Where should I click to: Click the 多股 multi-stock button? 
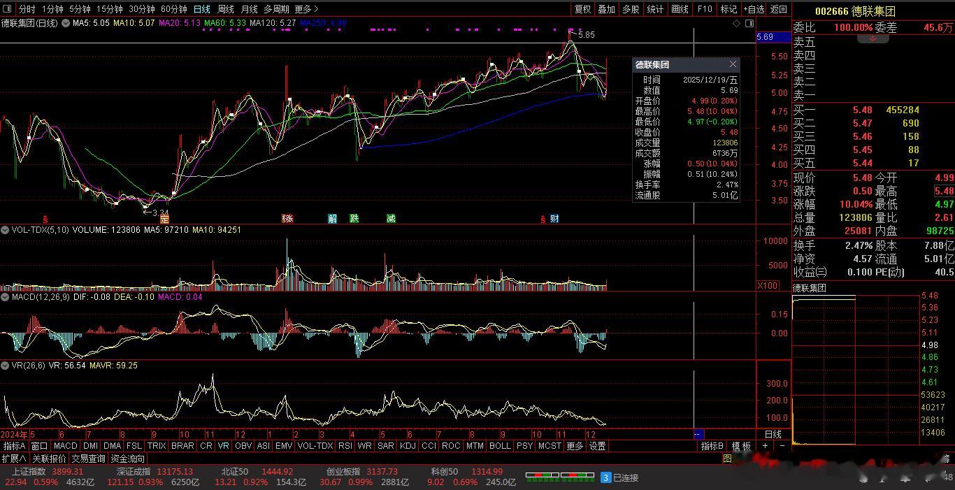631,9
